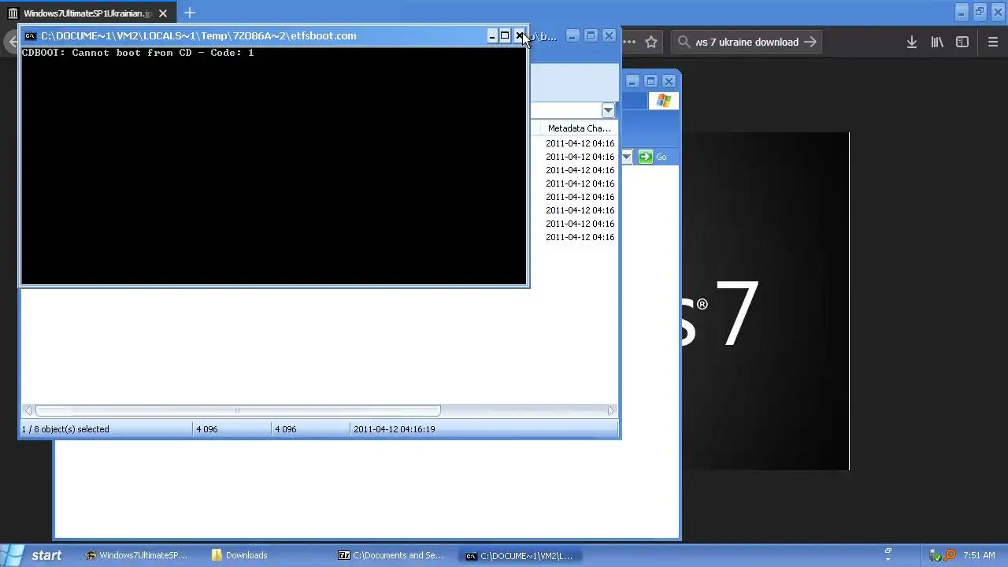The width and height of the screenshot is (1008, 567).
Task: Submit search with the arrow in search bar
Action: [x=810, y=43]
